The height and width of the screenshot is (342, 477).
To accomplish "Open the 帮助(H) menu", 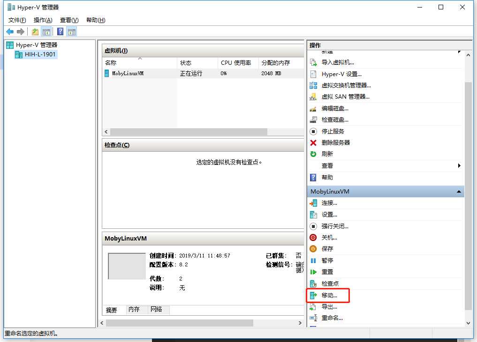I will (96, 20).
